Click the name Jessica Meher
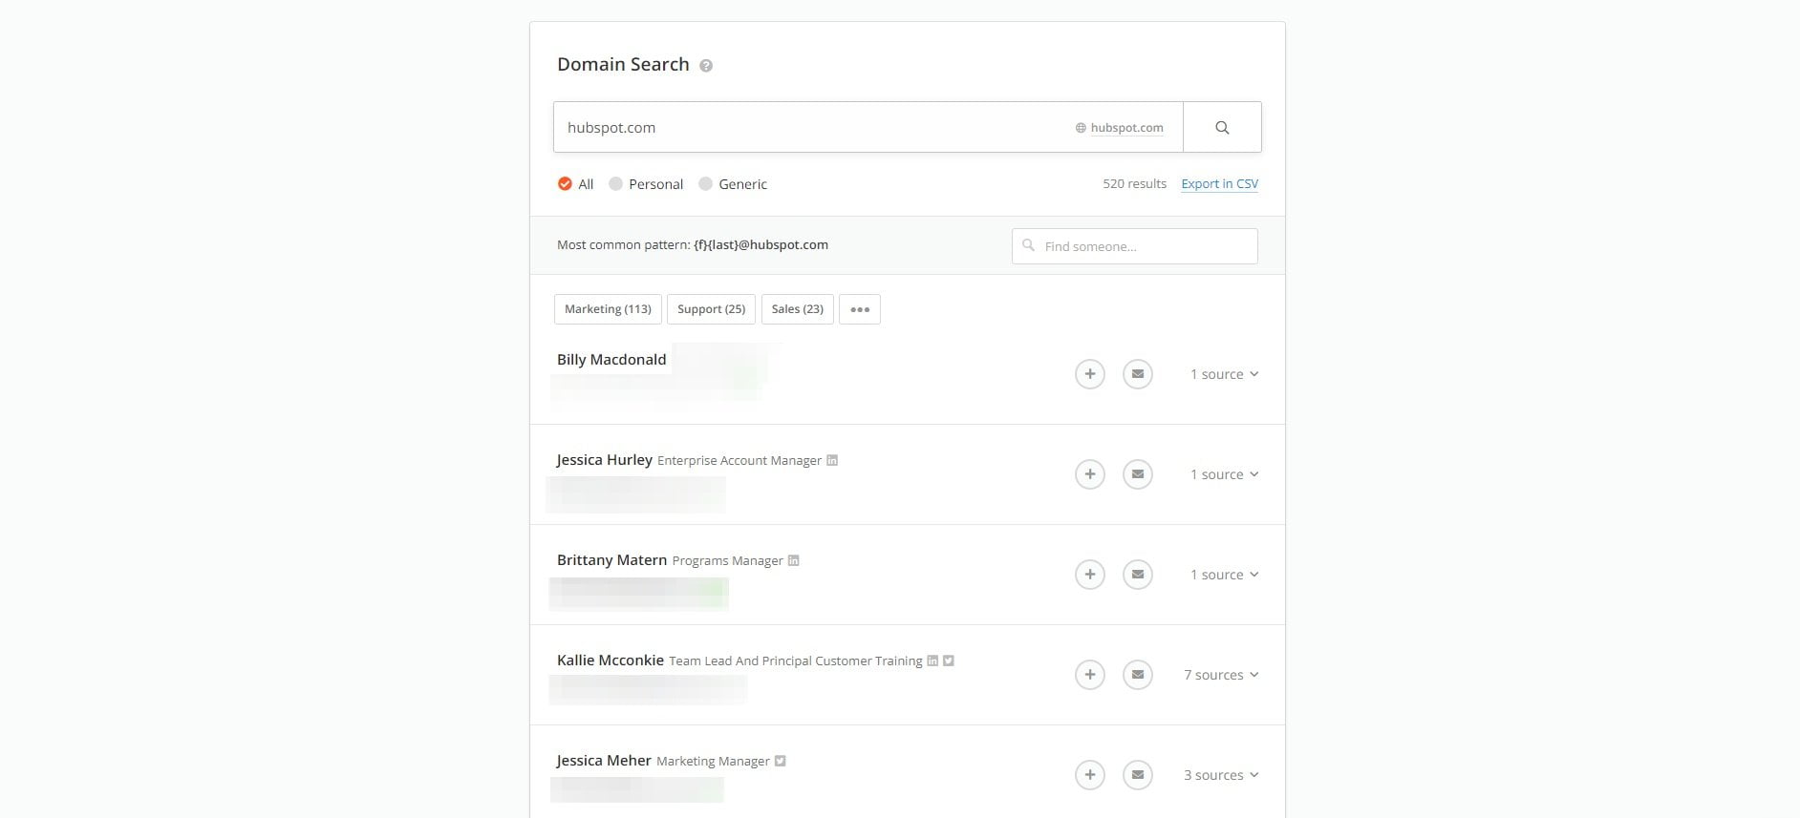 (604, 761)
